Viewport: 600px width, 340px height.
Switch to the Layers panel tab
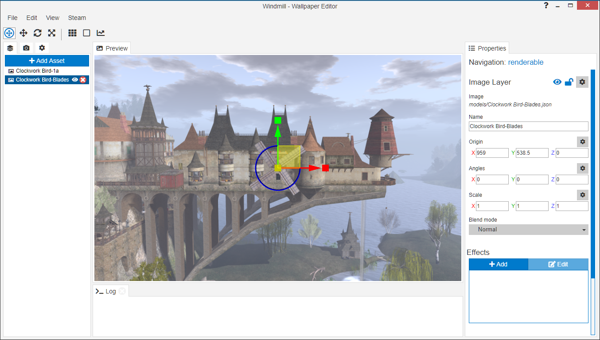pos(10,48)
